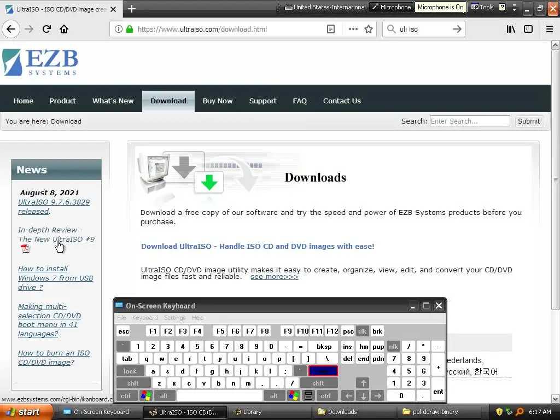This screenshot has width=560, height=420.
Task: Follow UltraISO 9.7.6.3829 released link
Action: tap(54, 207)
